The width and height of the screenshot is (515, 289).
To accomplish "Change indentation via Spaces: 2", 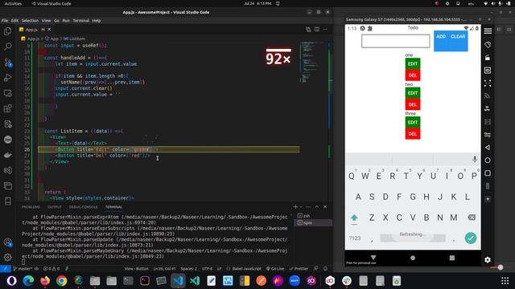I will point(189,269).
